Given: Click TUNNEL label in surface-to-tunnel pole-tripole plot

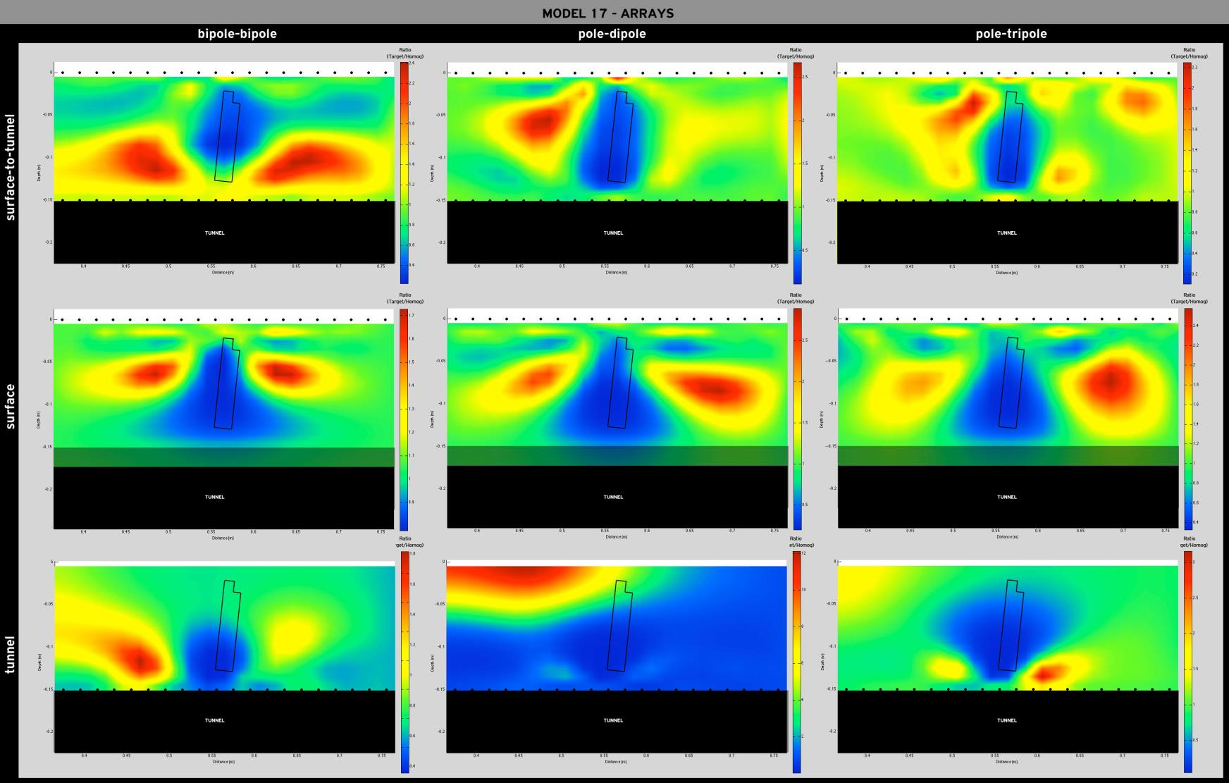Looking at the screenshot, I should 1007,233.
